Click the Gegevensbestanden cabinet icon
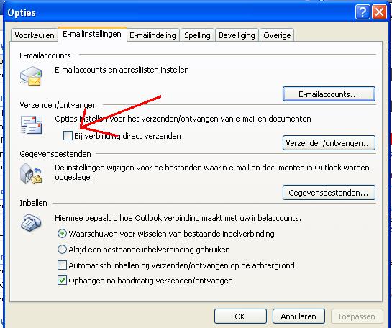Screen dimensions: 392x328 31,174
